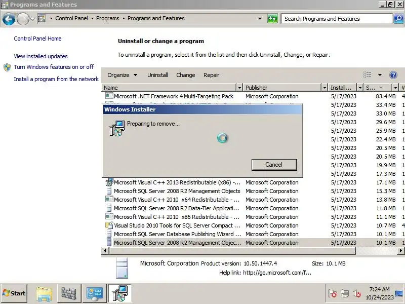
Task: Click the horizontal scrollbar left arrow
Action: [105, 250]
